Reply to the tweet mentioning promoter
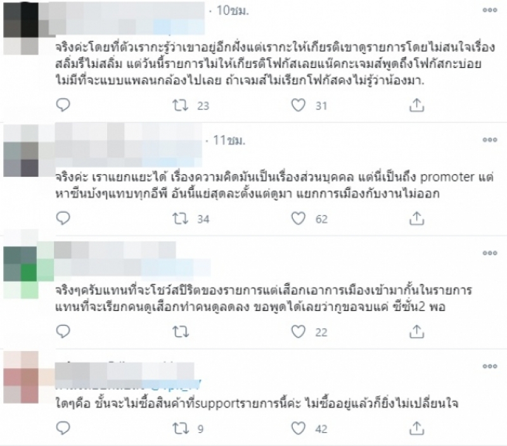Image resolution: width=507 pixels, height=446 pixels. 63,219
